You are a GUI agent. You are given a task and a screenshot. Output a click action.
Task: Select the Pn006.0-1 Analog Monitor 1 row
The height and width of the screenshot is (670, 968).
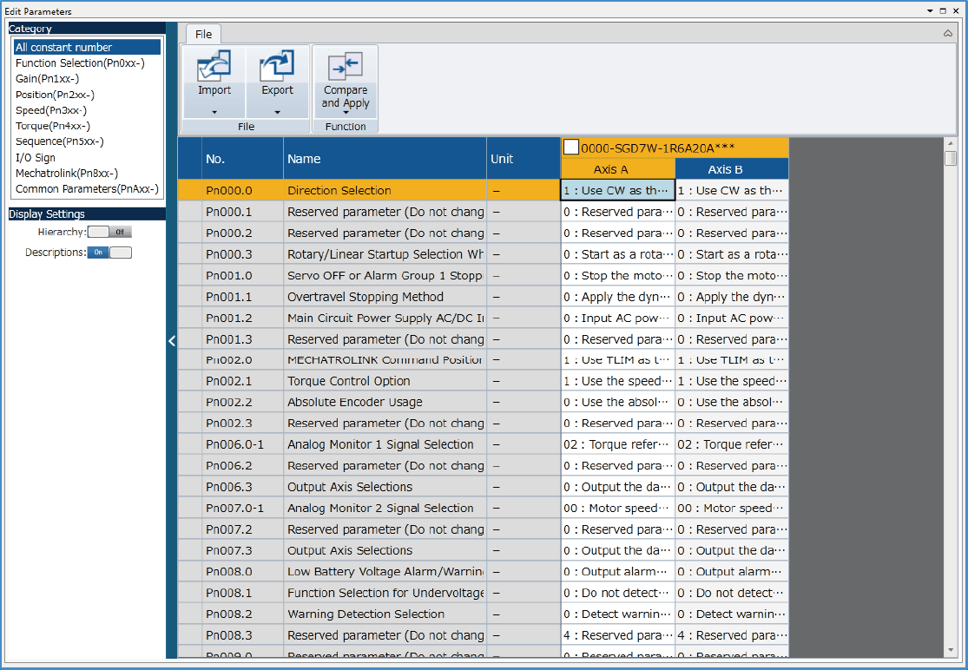[x=380, y=444]
